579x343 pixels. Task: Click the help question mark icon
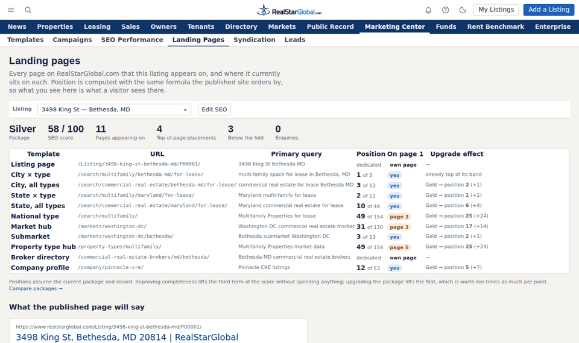coord(445,10)
